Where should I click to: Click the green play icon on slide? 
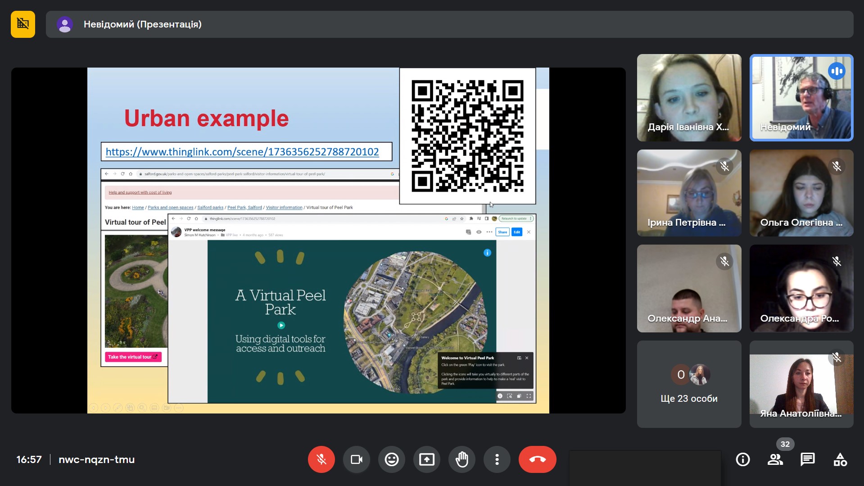coord(281,325)
